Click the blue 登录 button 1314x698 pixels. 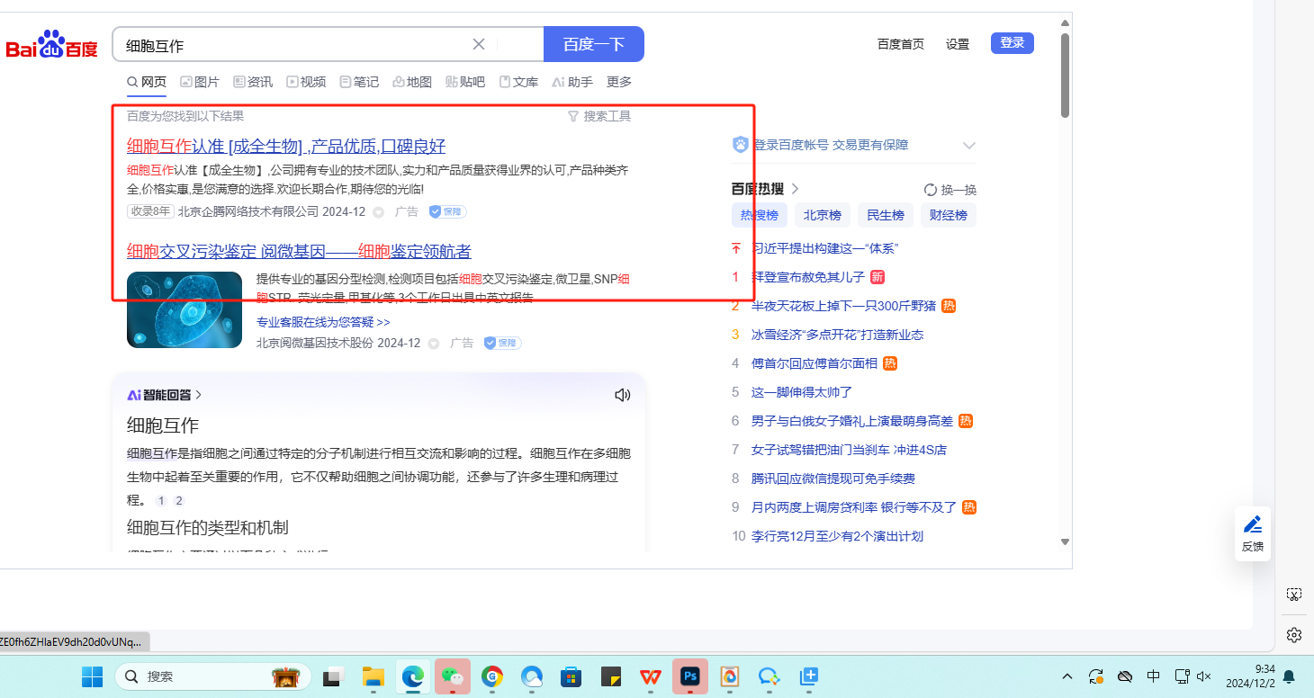1012,43
